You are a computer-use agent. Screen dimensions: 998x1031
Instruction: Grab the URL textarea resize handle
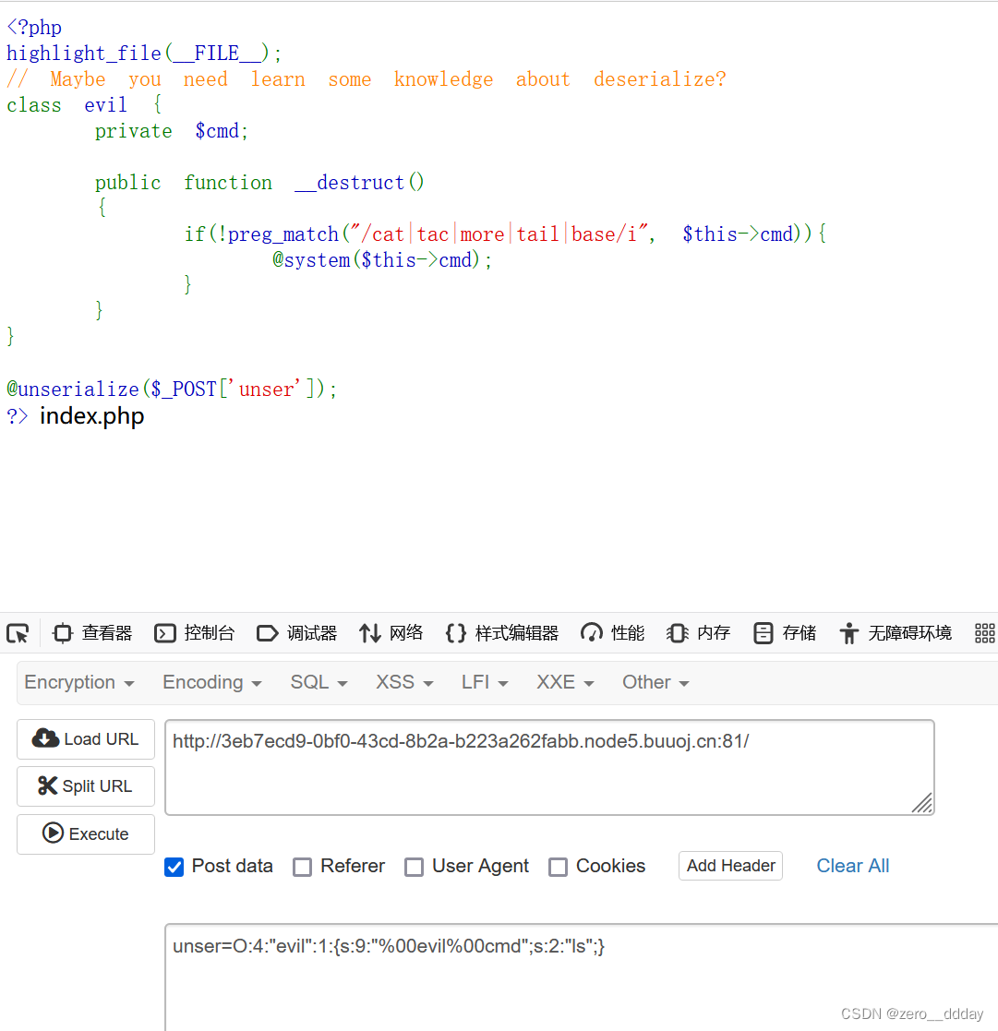tap(922, 803)
